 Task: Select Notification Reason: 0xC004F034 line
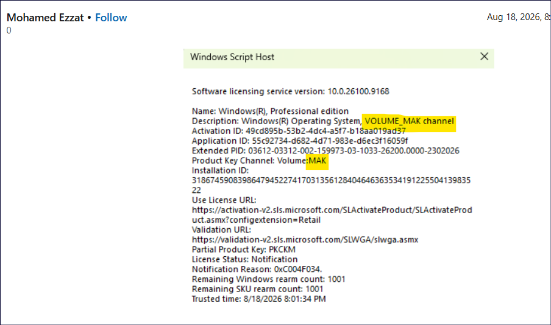tap(257, 269)
